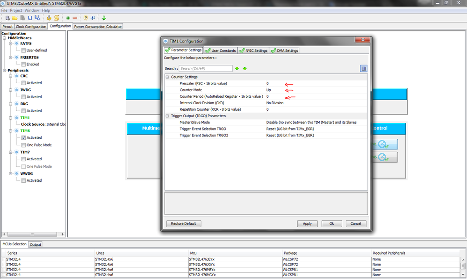This screenshot has width=467, height=279.
Task: Uncheck TIM6 Activated checkbox
Action: [23, 137]
